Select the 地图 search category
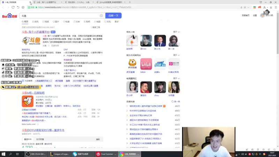This screenshot has width=279, height=157. tap(97, 22)
